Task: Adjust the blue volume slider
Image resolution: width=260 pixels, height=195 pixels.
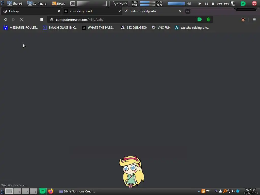Action: click(x=176, y=4)
